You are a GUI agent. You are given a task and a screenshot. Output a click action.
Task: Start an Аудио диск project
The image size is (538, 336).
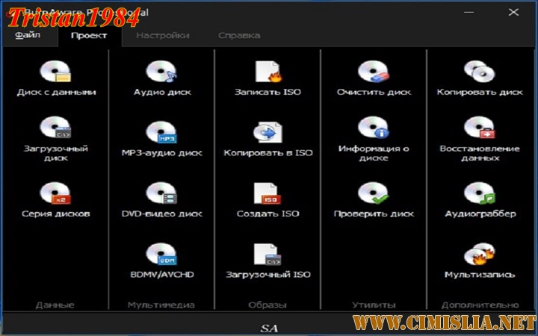161,72
